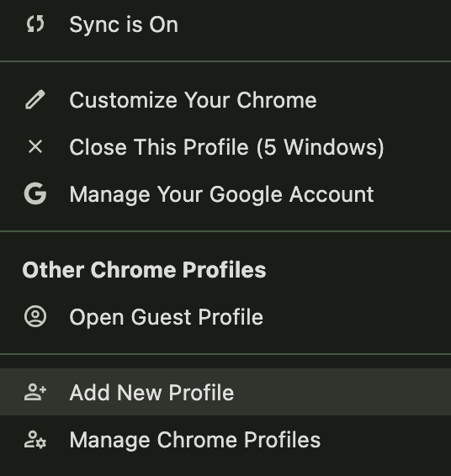Click the X close profile icon

coord(35,147)
